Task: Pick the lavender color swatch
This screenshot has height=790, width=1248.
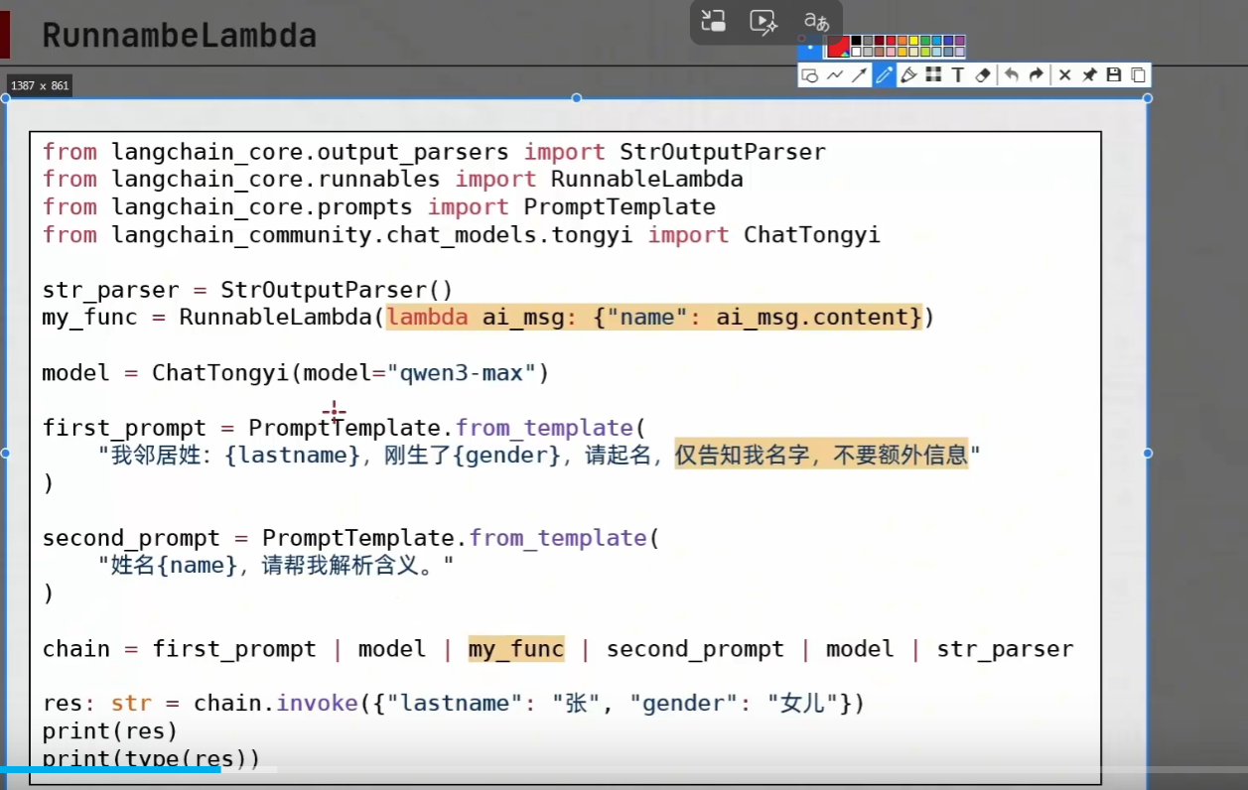Action: pos(960,52)
